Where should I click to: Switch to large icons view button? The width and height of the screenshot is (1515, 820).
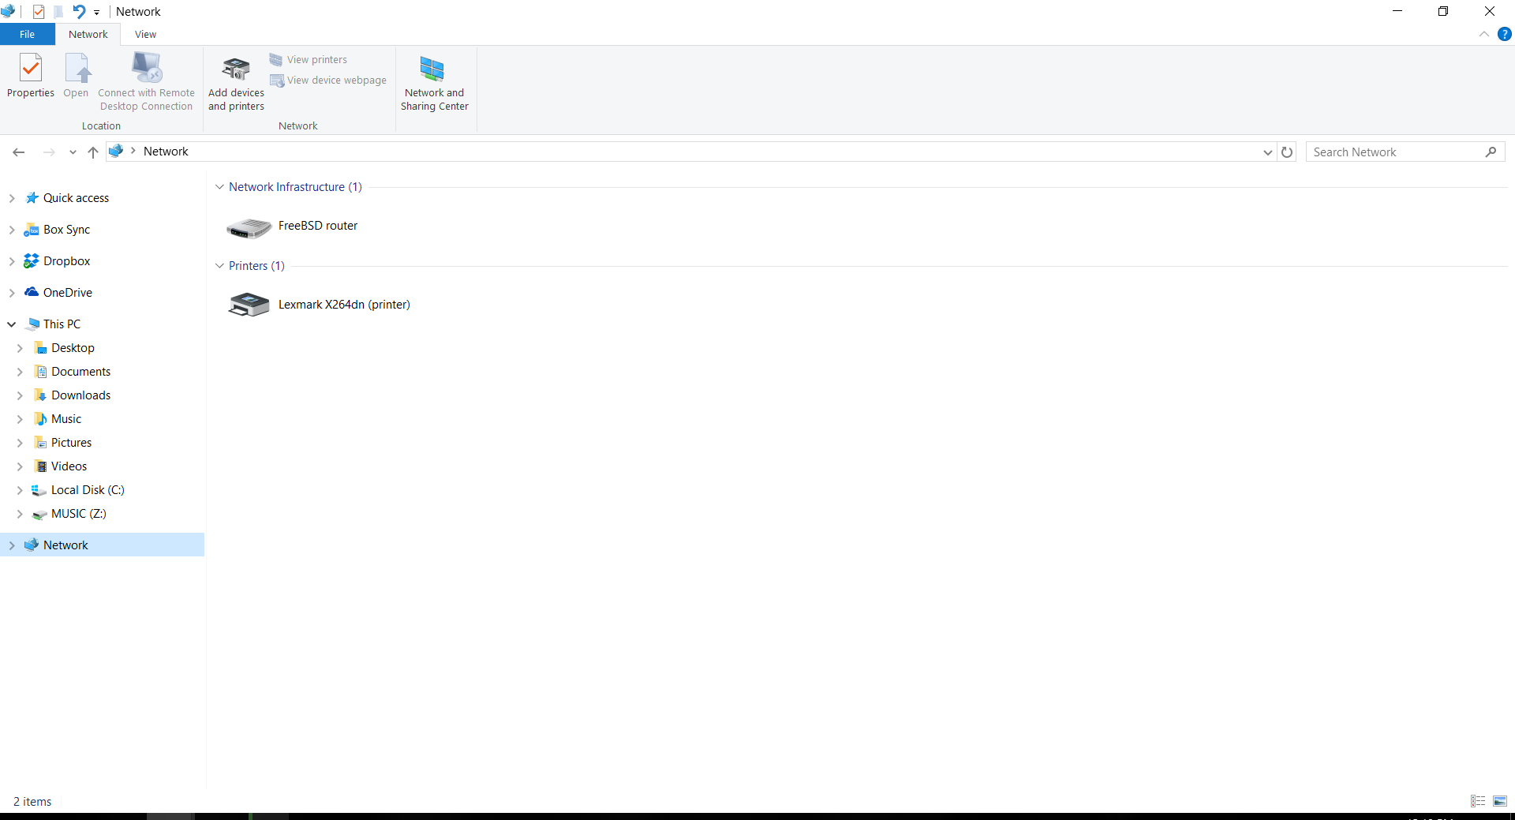1500,801
